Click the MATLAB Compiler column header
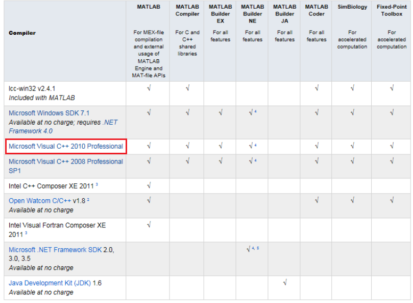413x303 pixels. click(x=187, y=10)
